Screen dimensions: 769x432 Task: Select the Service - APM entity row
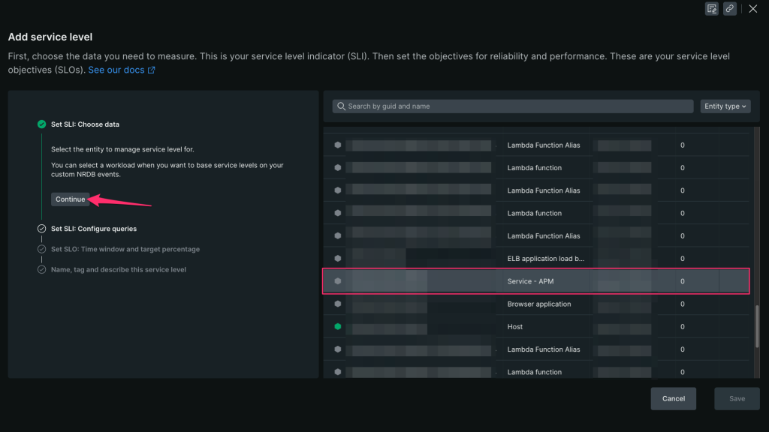click(x=535, y=281)
